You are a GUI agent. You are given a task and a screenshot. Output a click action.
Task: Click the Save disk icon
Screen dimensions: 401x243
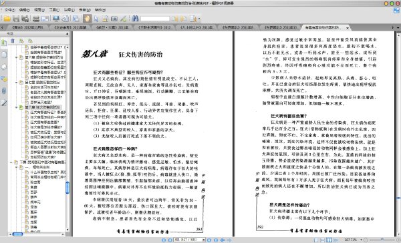[x=16, y=19]
